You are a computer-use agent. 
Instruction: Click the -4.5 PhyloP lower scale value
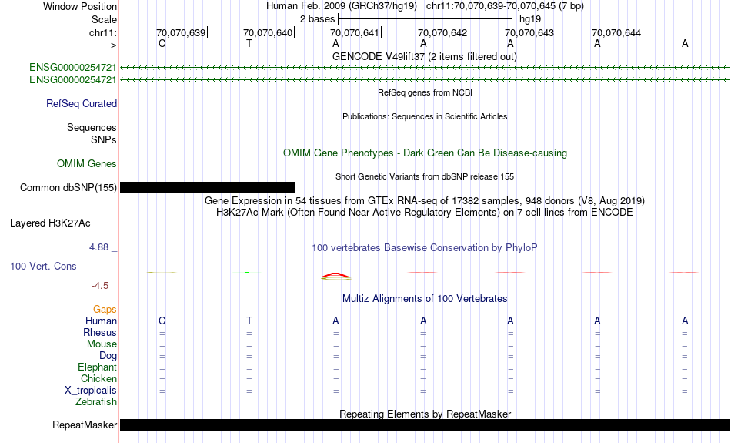pyautogui.click(x=100, y=286)
